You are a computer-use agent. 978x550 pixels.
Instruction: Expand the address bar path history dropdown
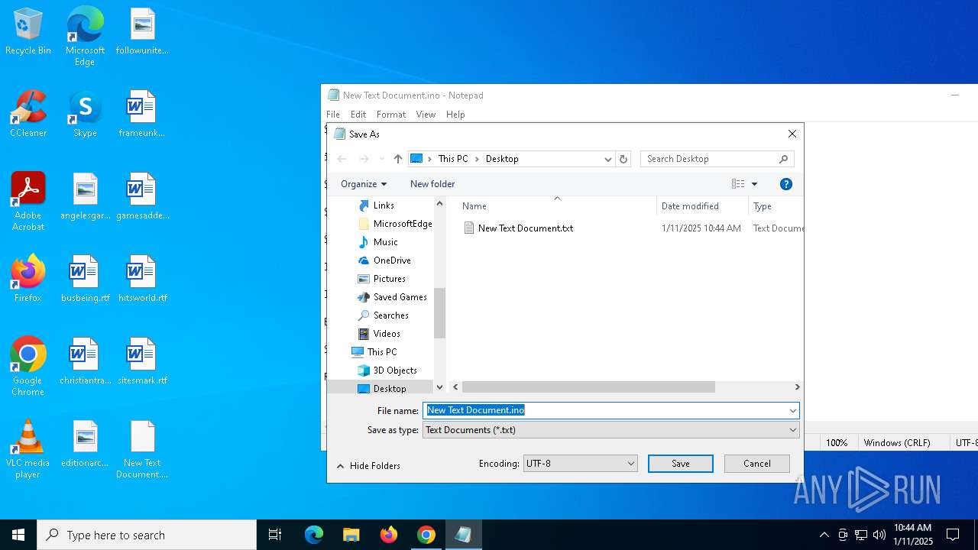tap(608, 159)
